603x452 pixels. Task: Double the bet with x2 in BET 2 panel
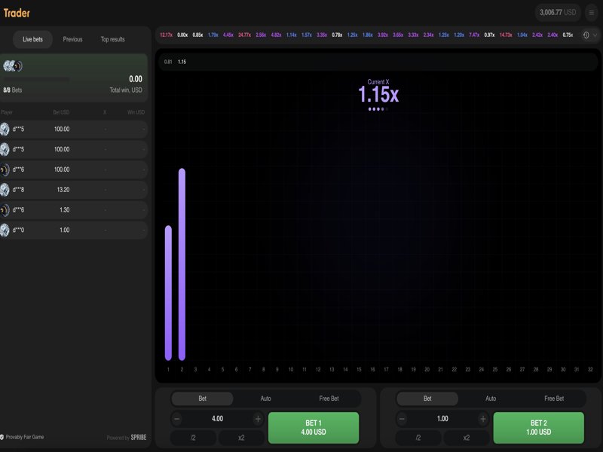[x=466, y=438]
